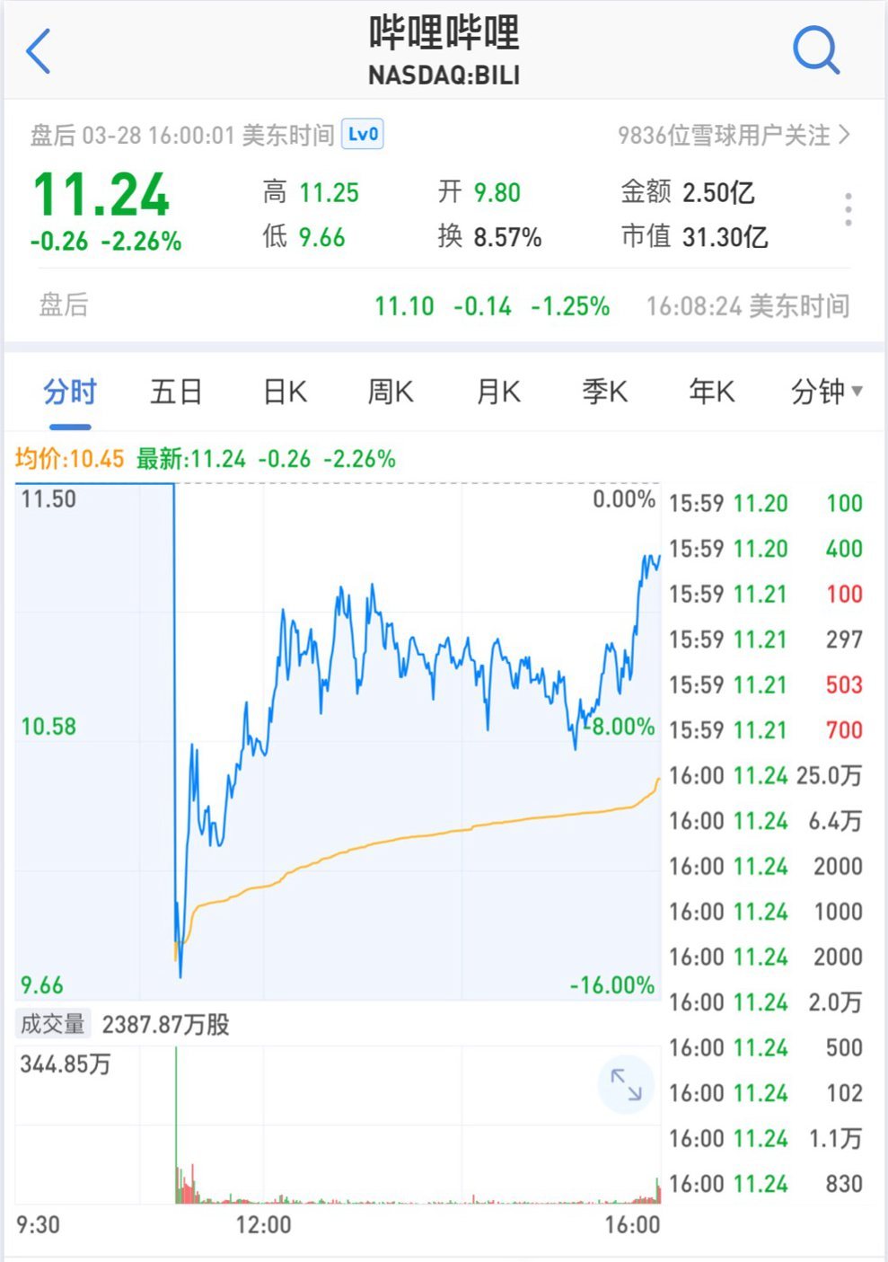Tap the 哔哩哔哩 stock title
The image size is (888, 1262).
coord(444,33)
